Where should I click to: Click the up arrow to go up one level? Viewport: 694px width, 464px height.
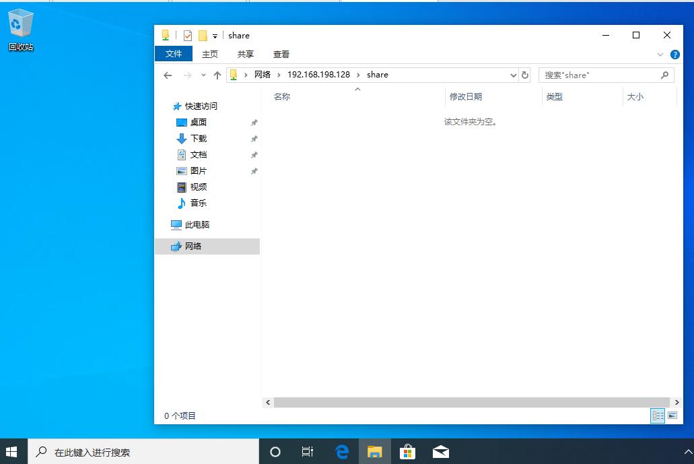tap(217, 75)
